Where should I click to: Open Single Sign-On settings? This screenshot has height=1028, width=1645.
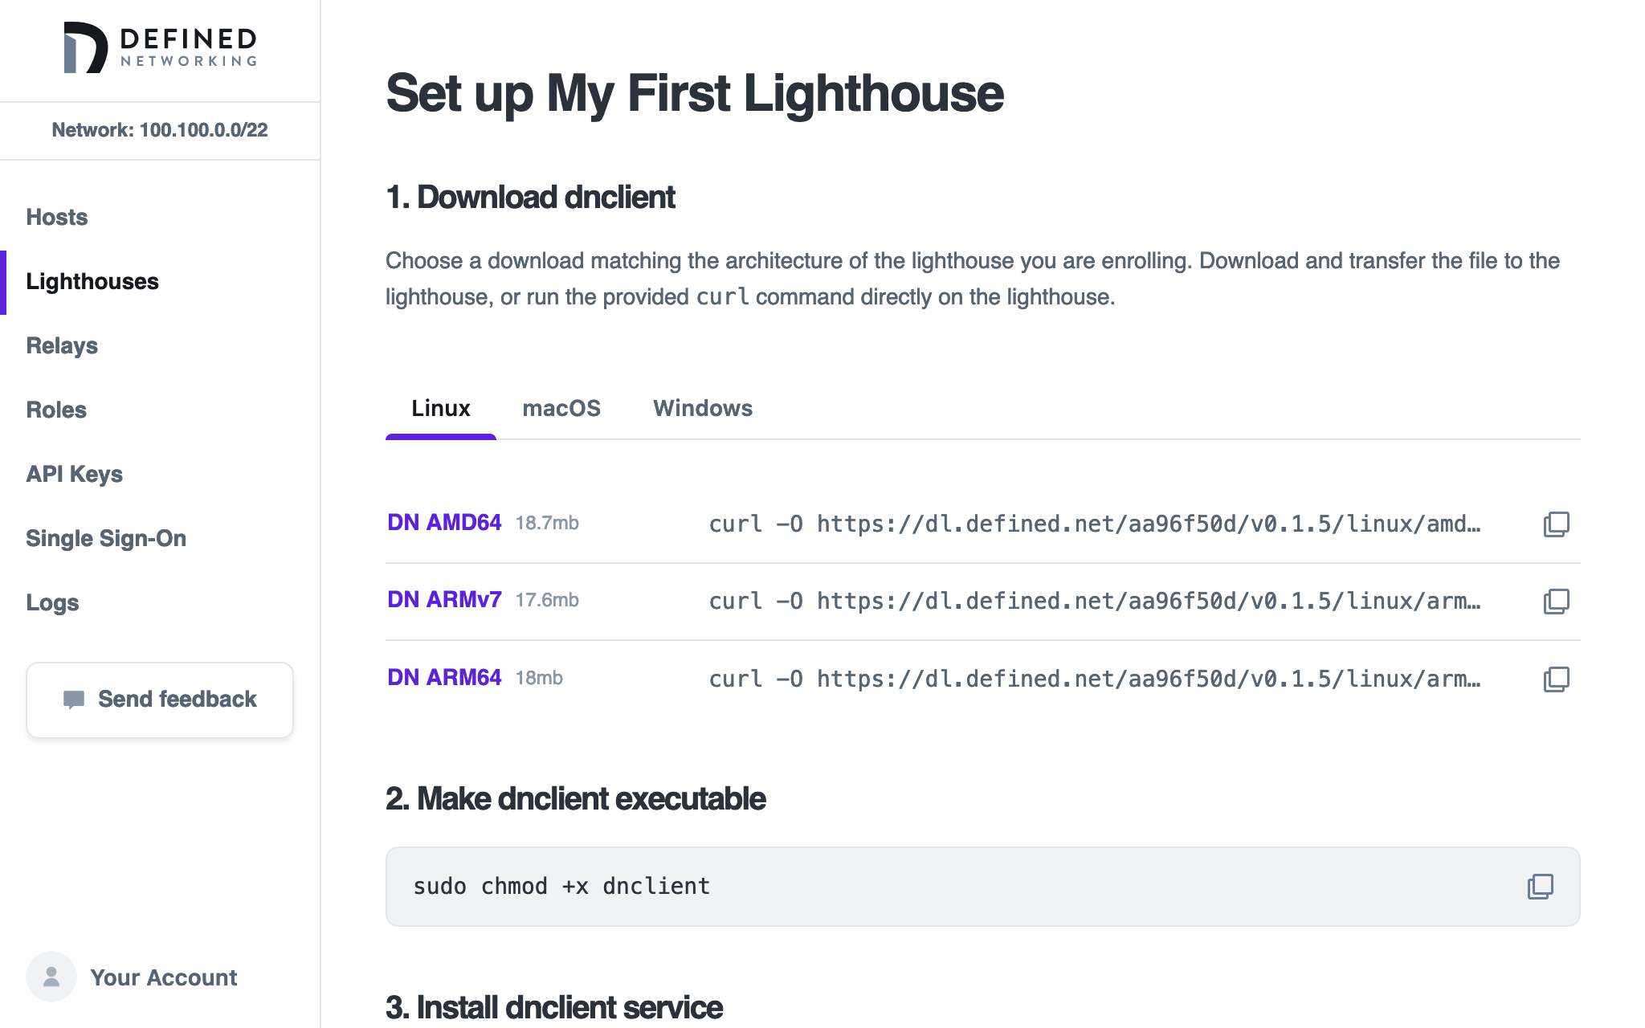tap(106, 539)
